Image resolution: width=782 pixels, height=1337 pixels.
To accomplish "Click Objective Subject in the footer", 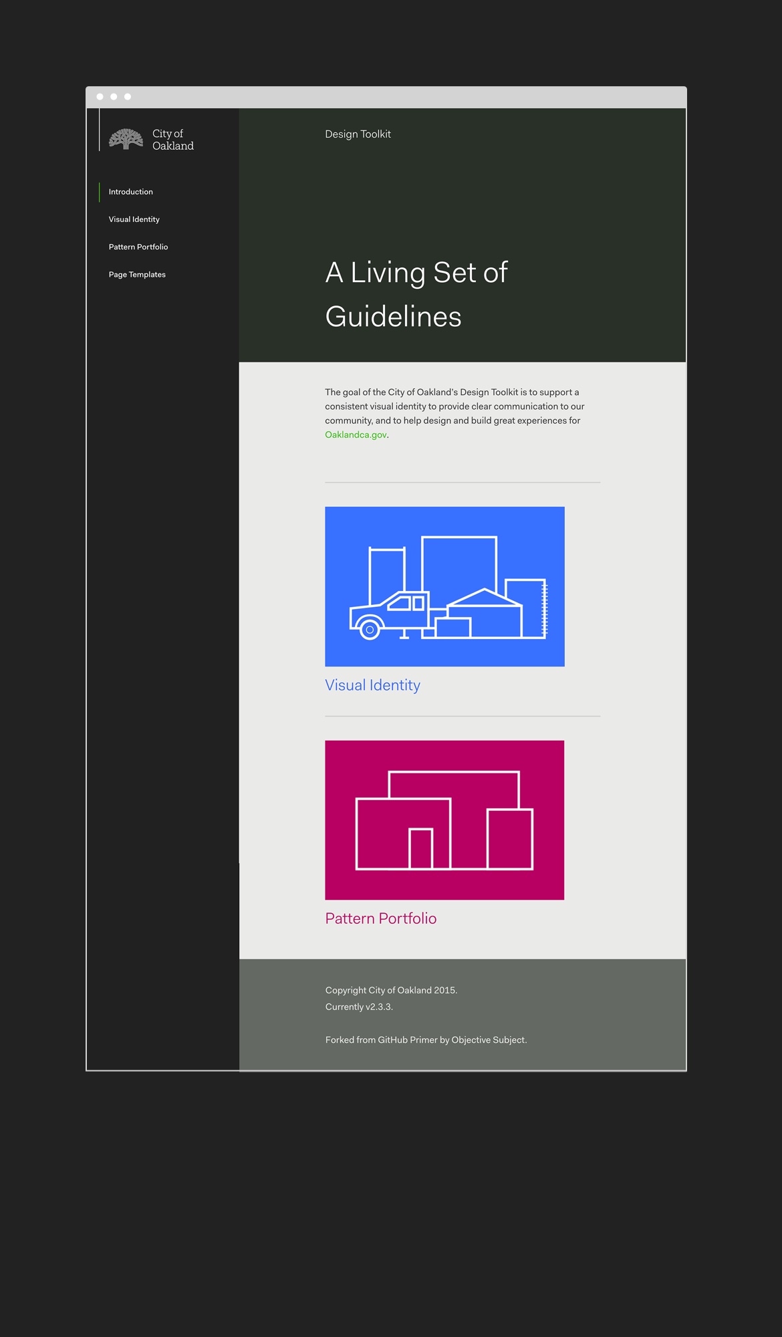I will pos(488,1040).
